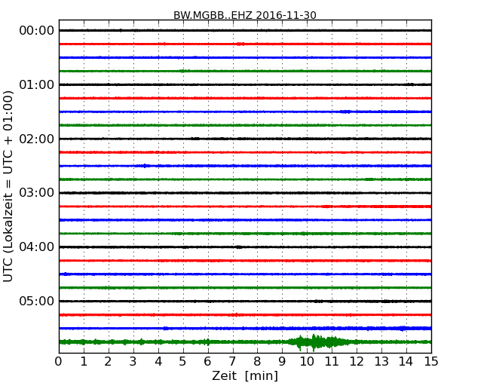This screenshot has height=392, width=490.
Task: Click the 00:00 time label
Action: (x=37, y=31)
